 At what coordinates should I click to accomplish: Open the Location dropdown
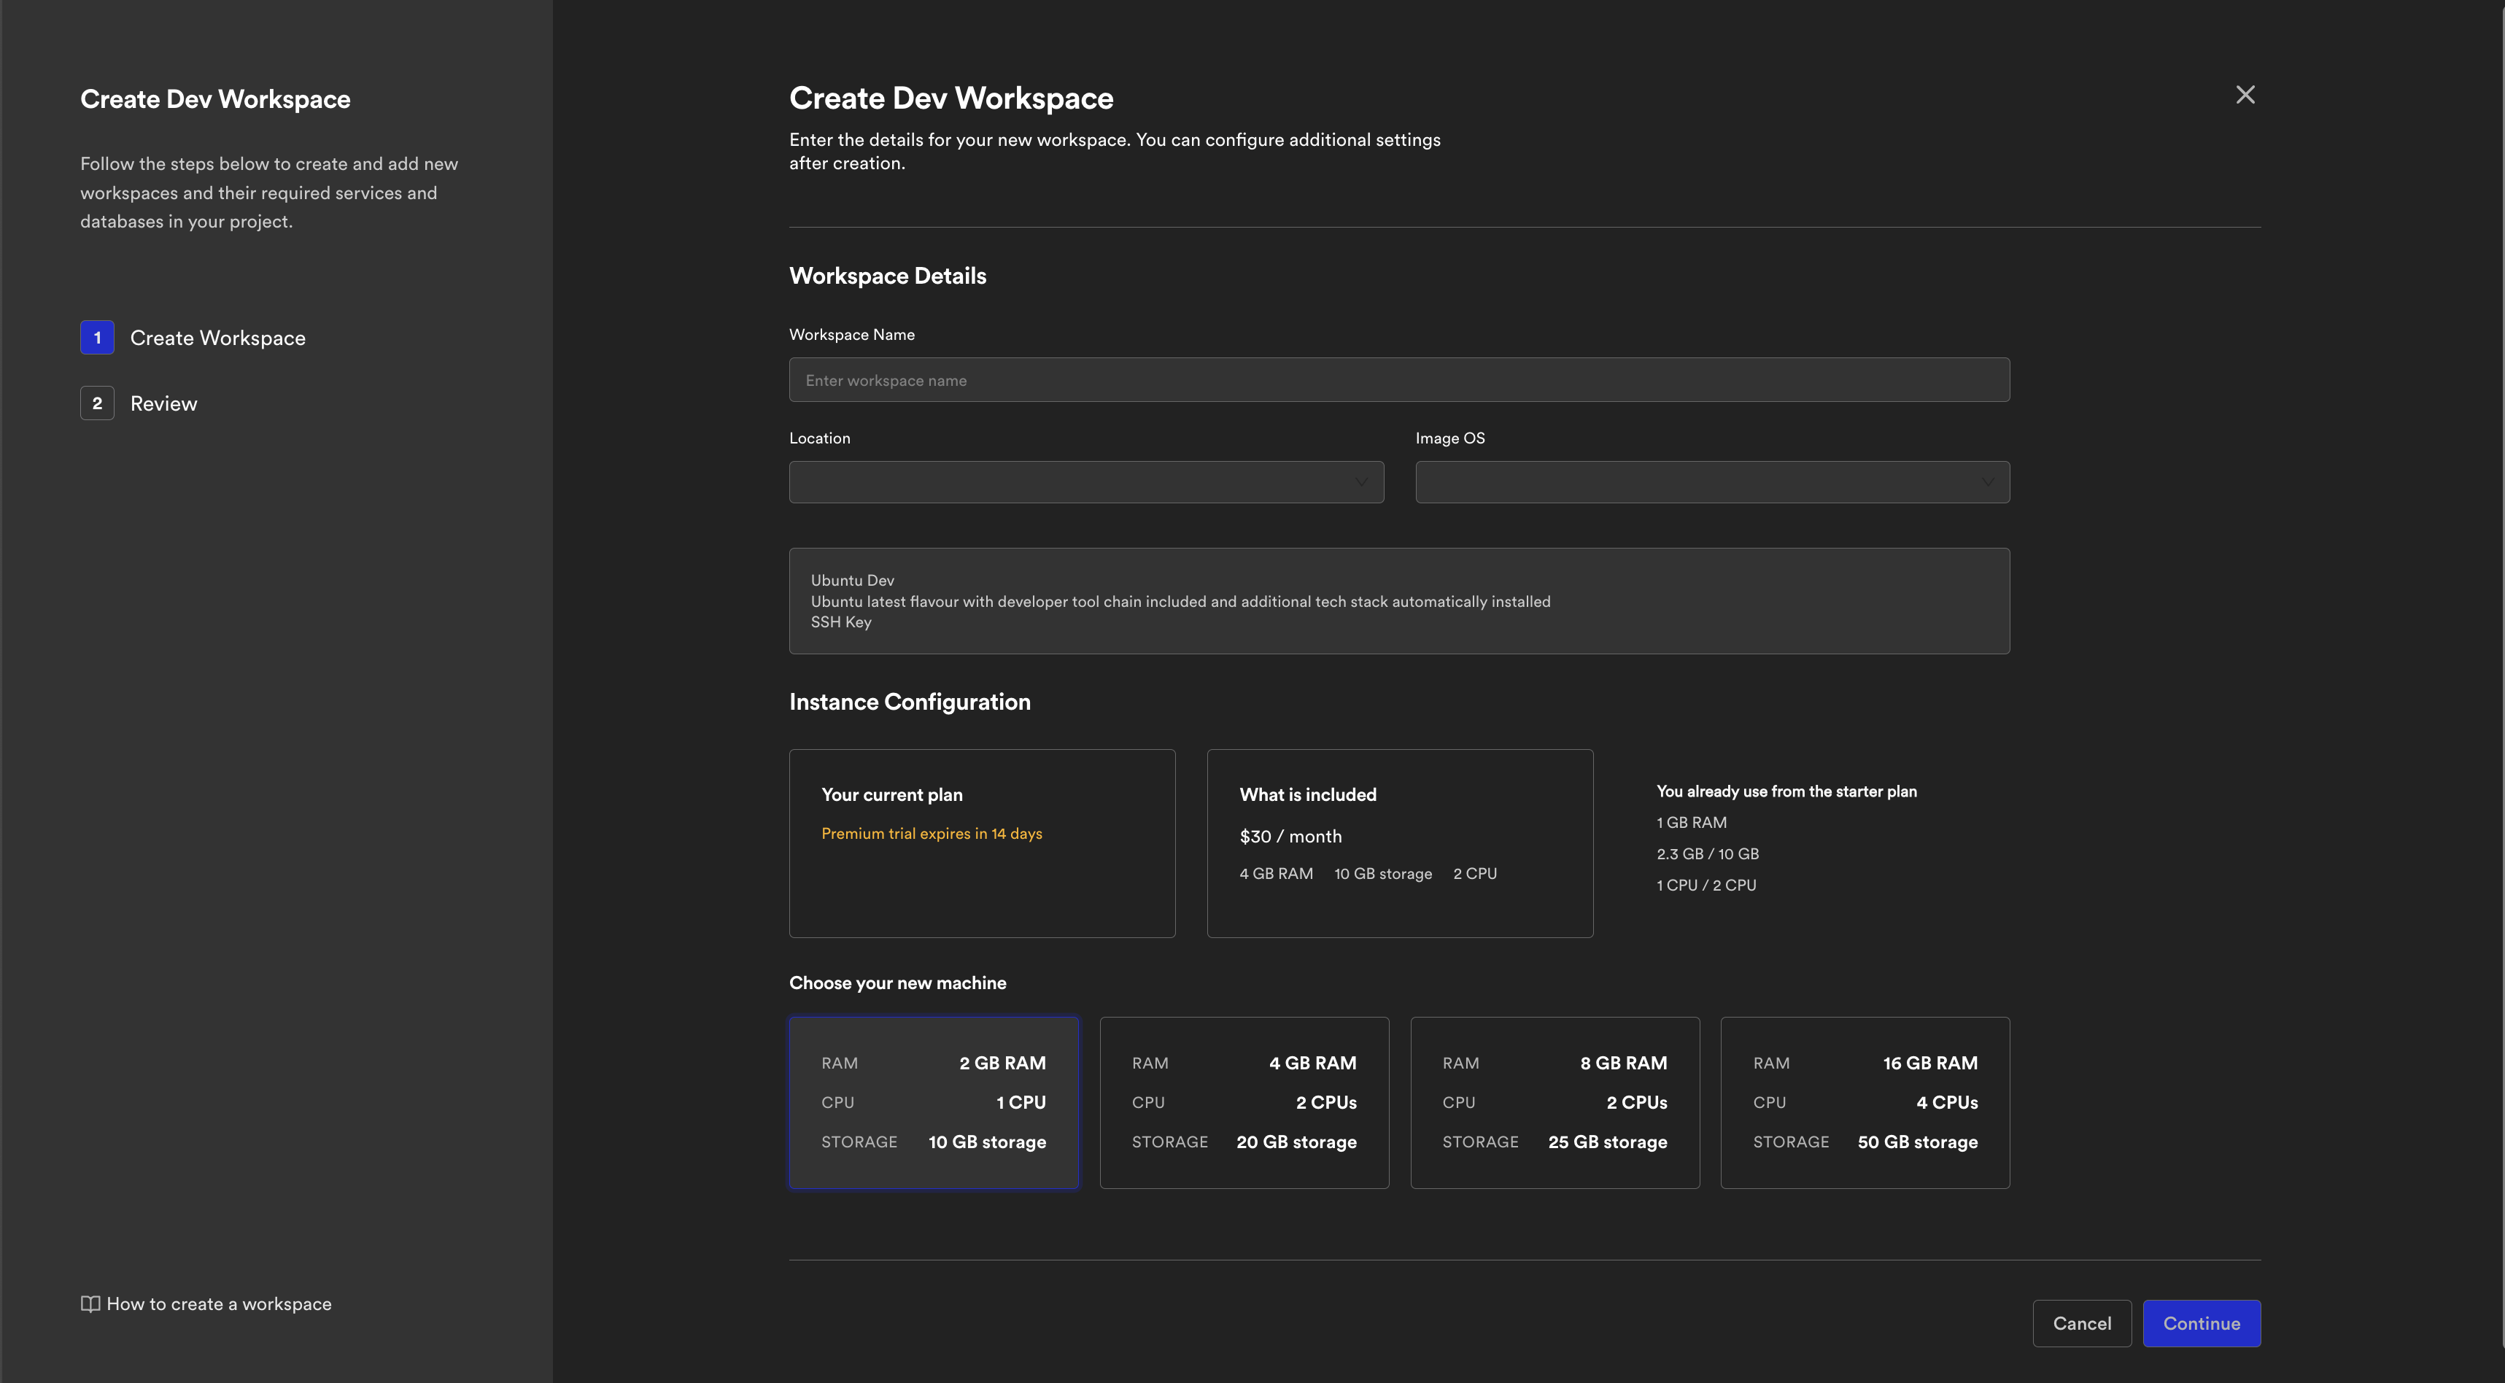(x=1086, y=482)
